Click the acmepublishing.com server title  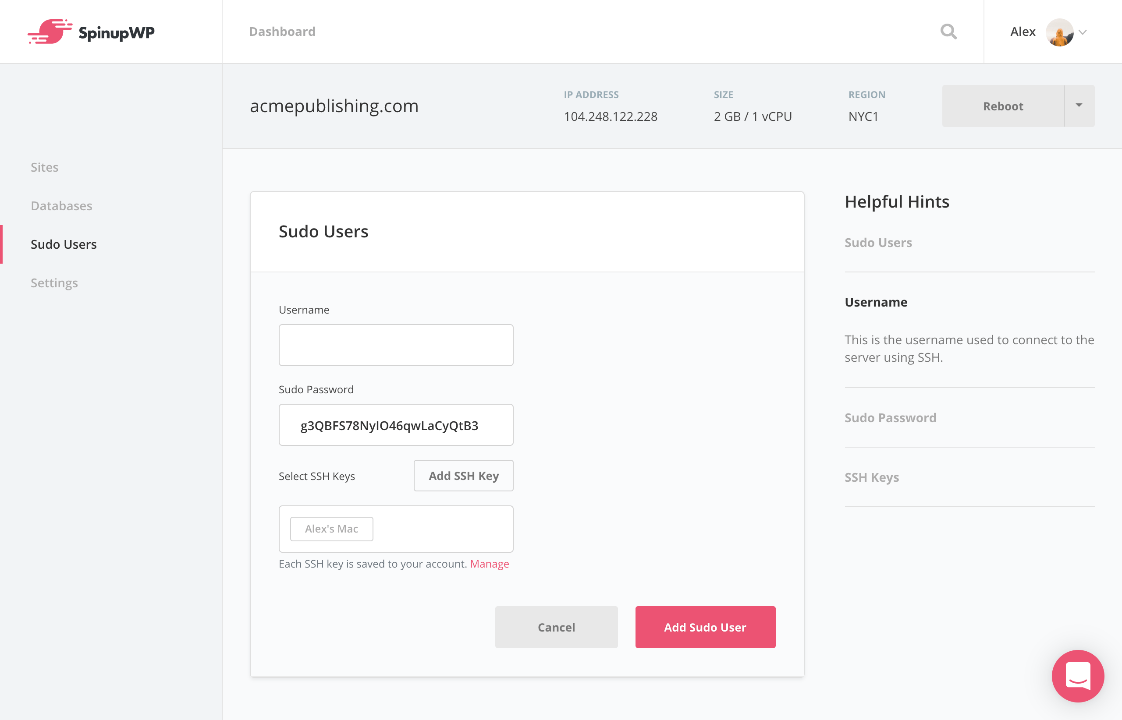334,106
